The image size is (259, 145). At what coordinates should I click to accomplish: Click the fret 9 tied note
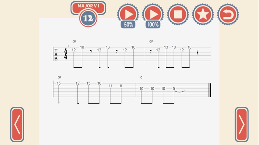pos(174,89)
